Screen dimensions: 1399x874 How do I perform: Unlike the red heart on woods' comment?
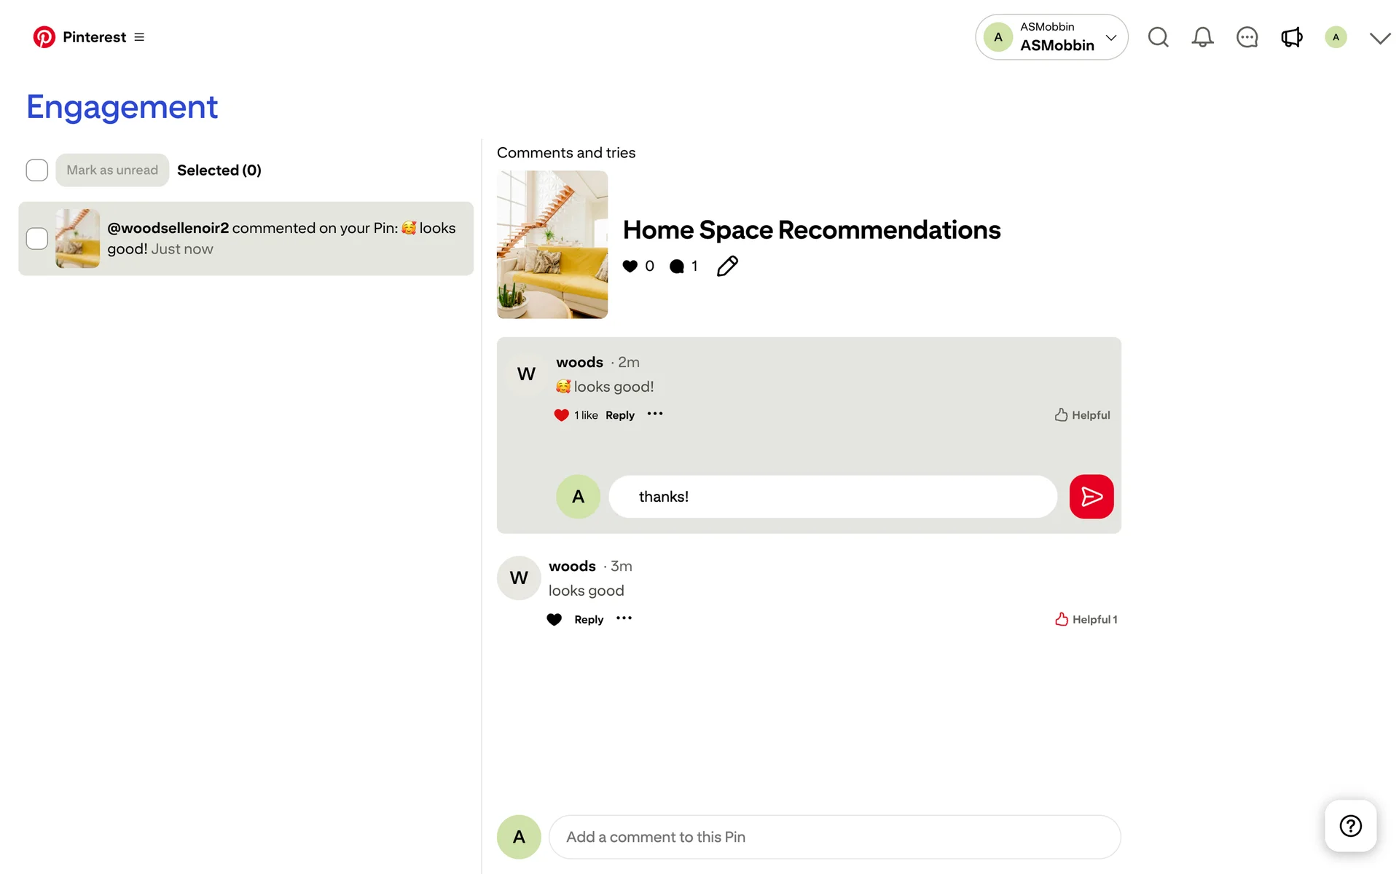[x=561, y=415]
